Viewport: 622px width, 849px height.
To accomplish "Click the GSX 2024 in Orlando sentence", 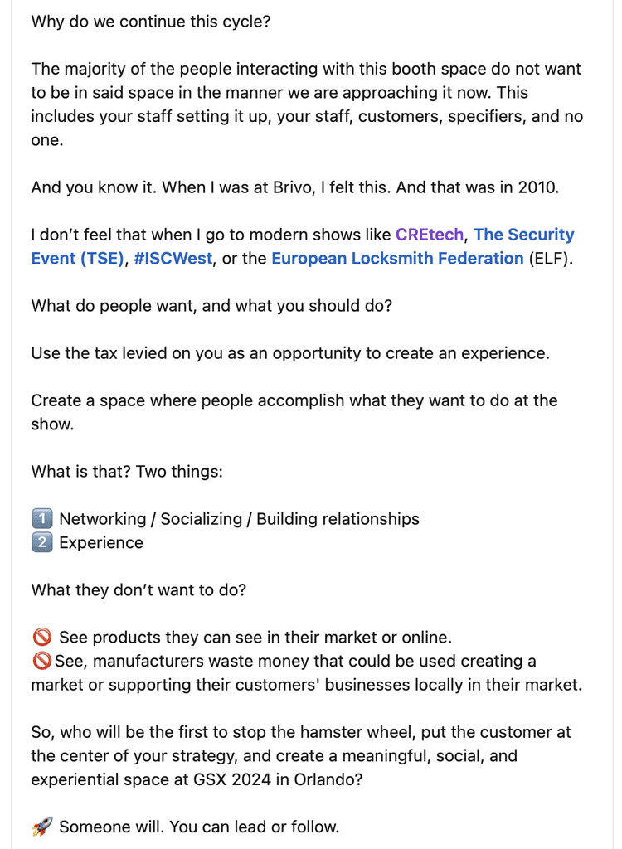I will click(x=301, y=756).
